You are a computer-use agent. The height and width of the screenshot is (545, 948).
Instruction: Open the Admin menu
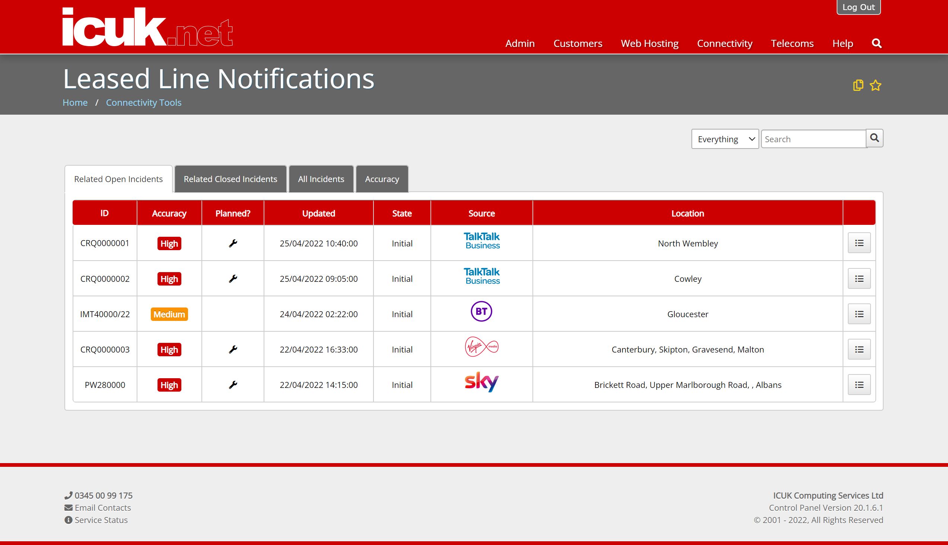point(520,44)
